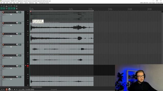Open Project Settings from the toolbar
The width and height of the screenshot is (163, 91).
9,6
